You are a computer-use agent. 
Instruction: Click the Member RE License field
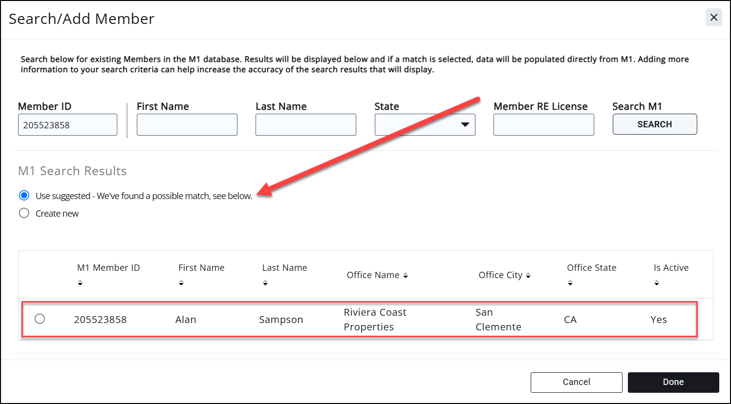[543, 125]
